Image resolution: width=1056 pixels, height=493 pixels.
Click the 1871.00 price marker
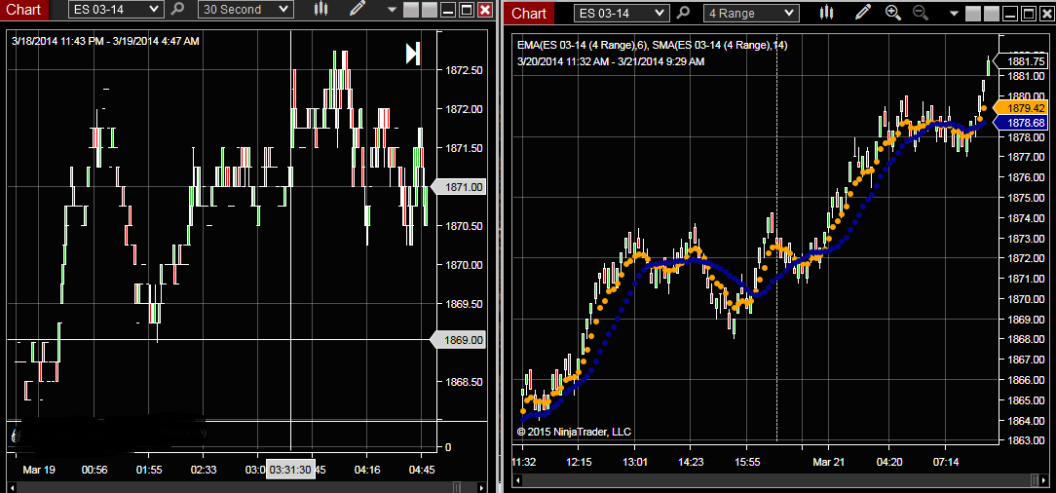tap(459, 187)
